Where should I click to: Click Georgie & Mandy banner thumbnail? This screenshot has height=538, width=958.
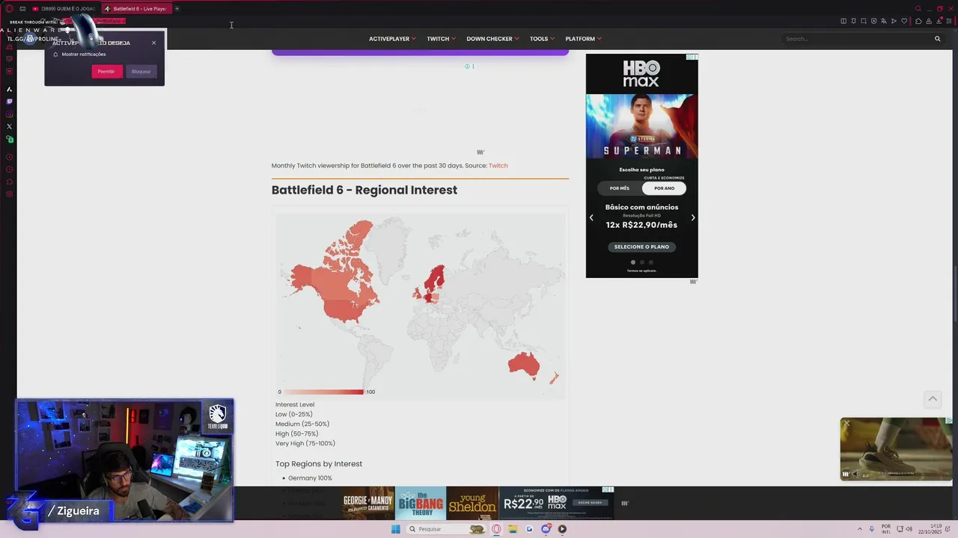pos(369,504)
